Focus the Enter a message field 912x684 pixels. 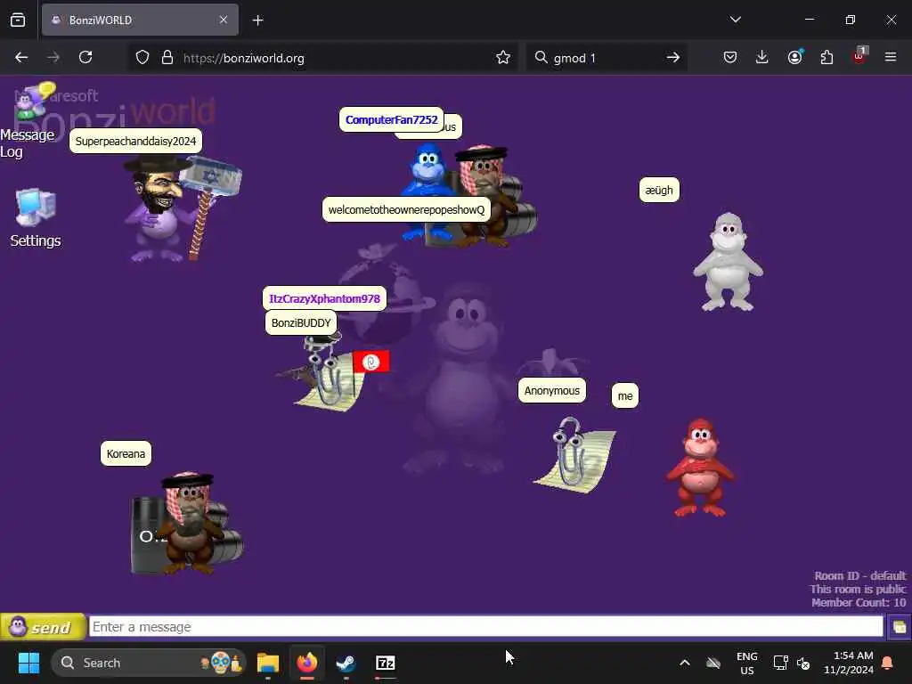pyautogui.click(x=485, y=627)
